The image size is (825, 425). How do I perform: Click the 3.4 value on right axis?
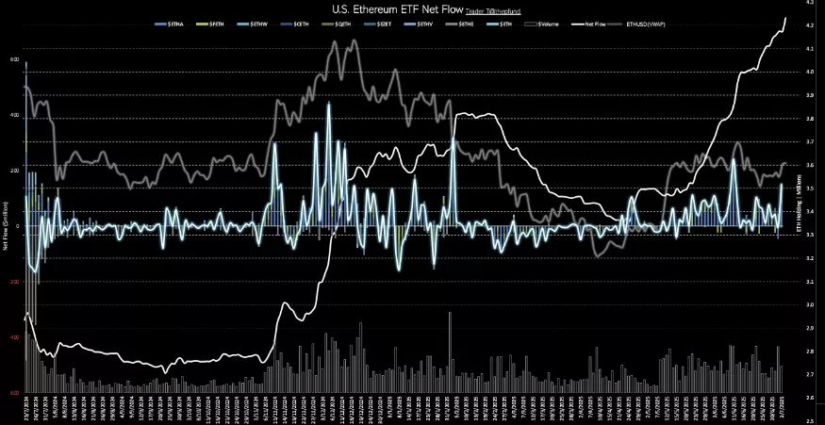[x=810, y=211]
